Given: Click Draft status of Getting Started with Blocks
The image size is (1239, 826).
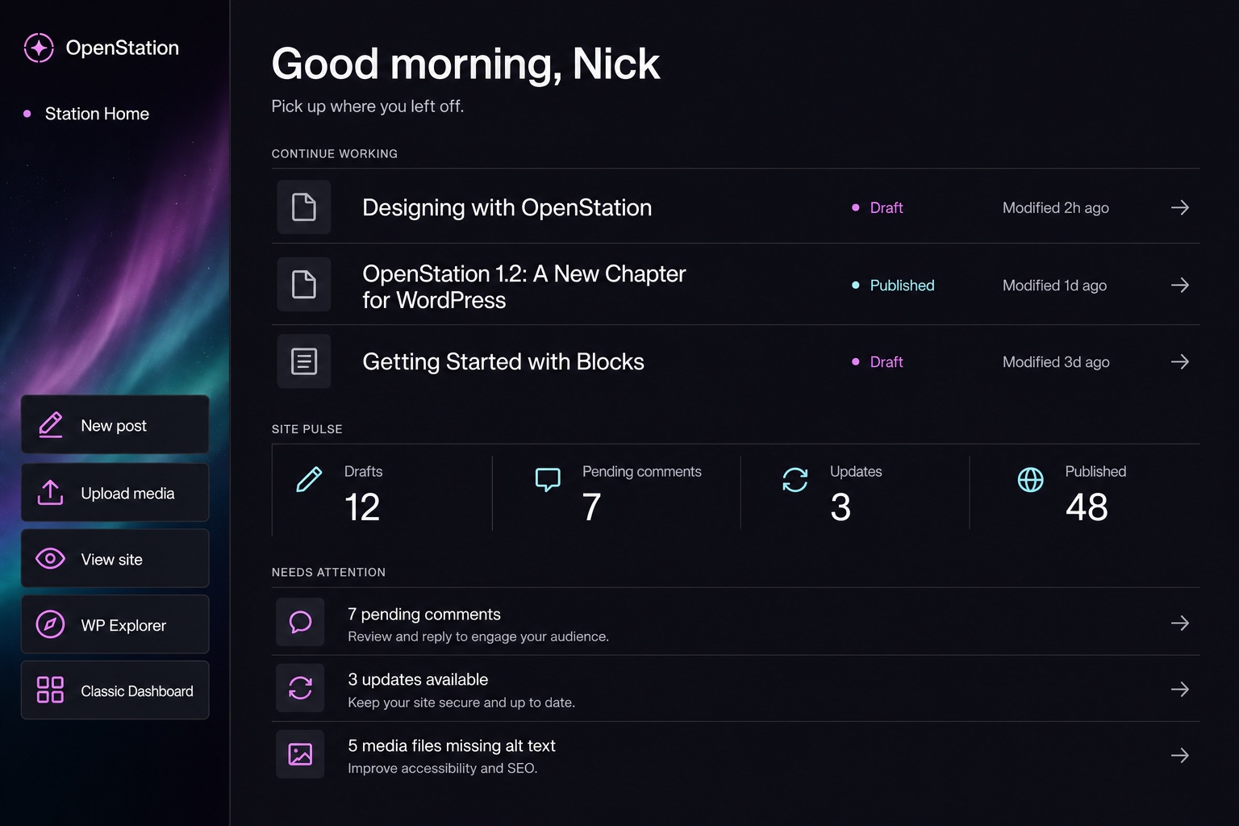Looking at the screenshot, I should (878, 361).
